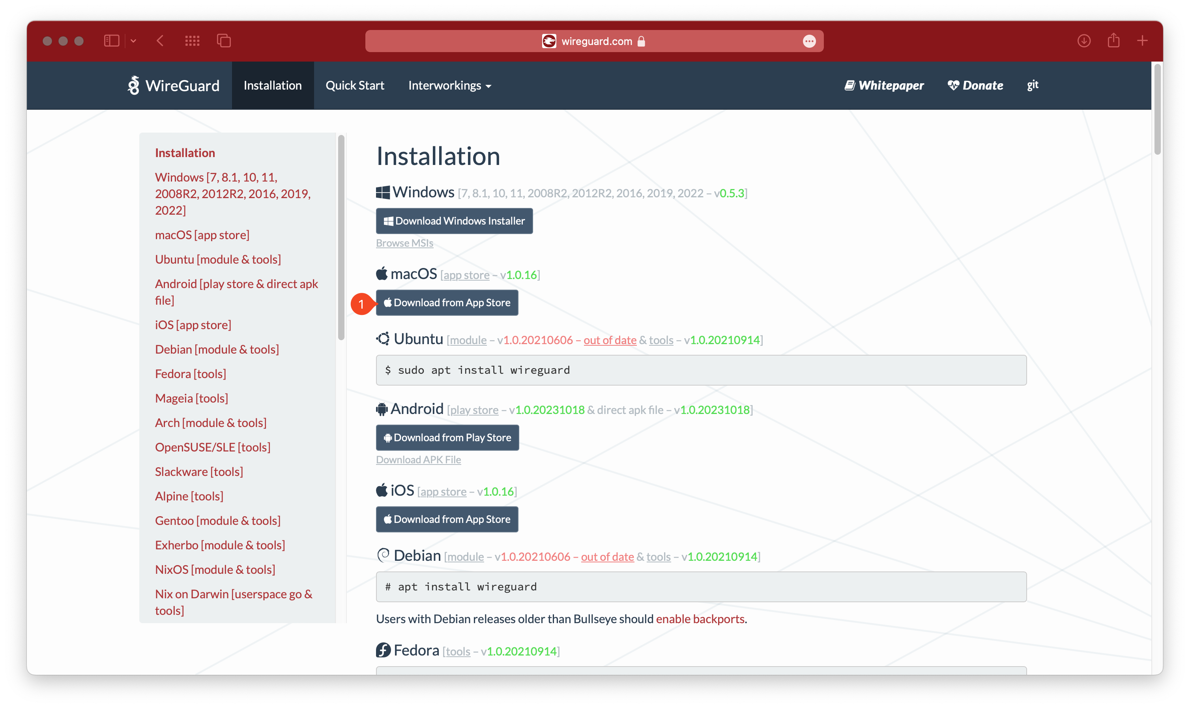The height and width of the screenshot is (708, 1190).
Task: Click the Safari sidebar toggle icon
Action: (x=111, y=41)
